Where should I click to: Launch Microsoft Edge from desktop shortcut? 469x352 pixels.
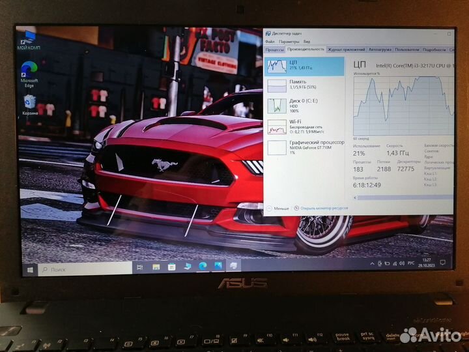pyautogui.click(x=29, y=75)
